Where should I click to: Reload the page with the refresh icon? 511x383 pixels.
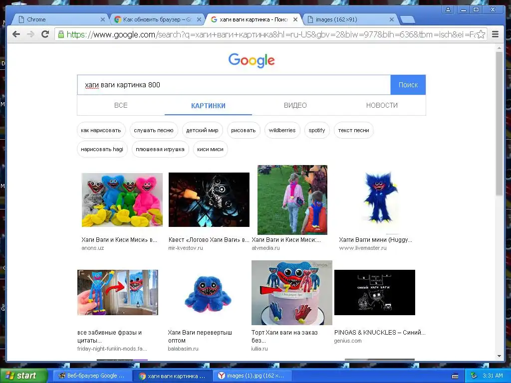click(45, 34)
